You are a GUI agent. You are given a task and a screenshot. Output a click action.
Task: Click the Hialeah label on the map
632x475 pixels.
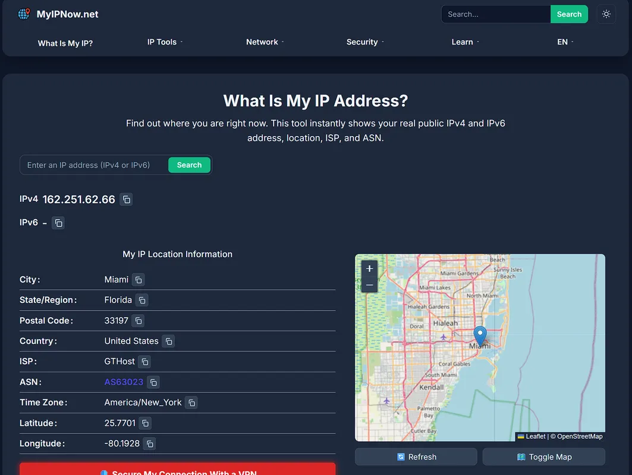(445, 323)
